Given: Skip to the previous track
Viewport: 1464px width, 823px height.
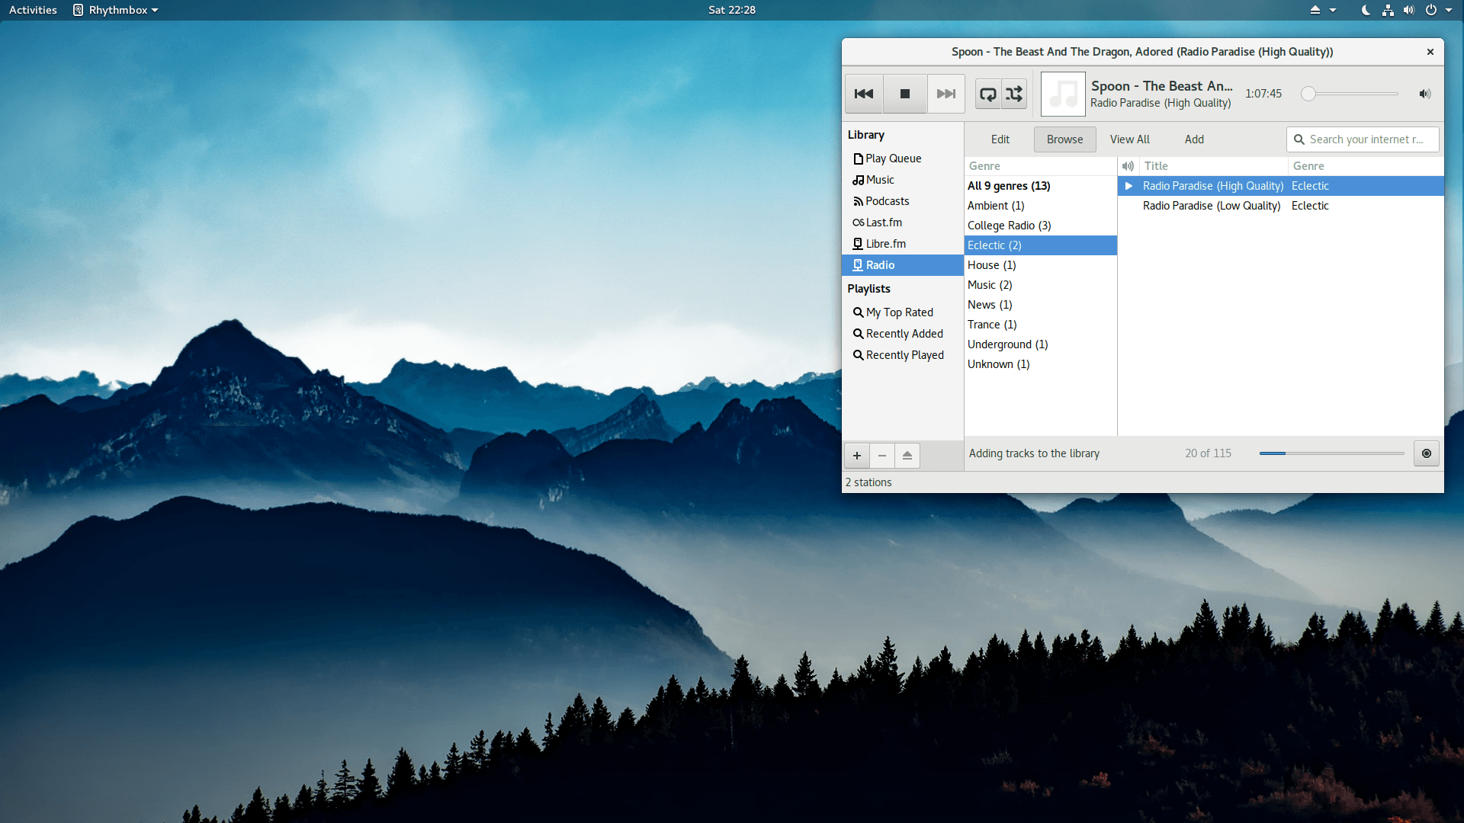Looking at the screenshot, I should coord(864,94).
